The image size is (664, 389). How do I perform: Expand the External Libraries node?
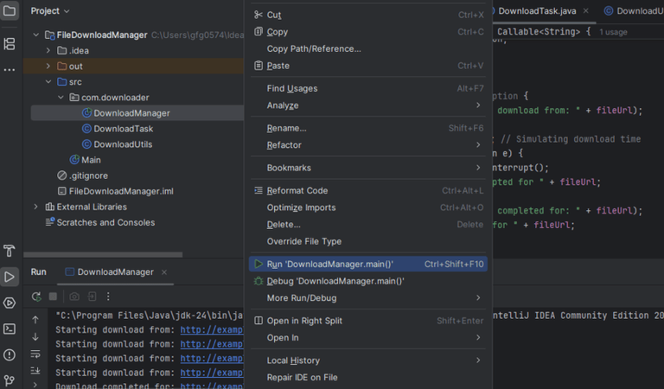click(35, 207)
